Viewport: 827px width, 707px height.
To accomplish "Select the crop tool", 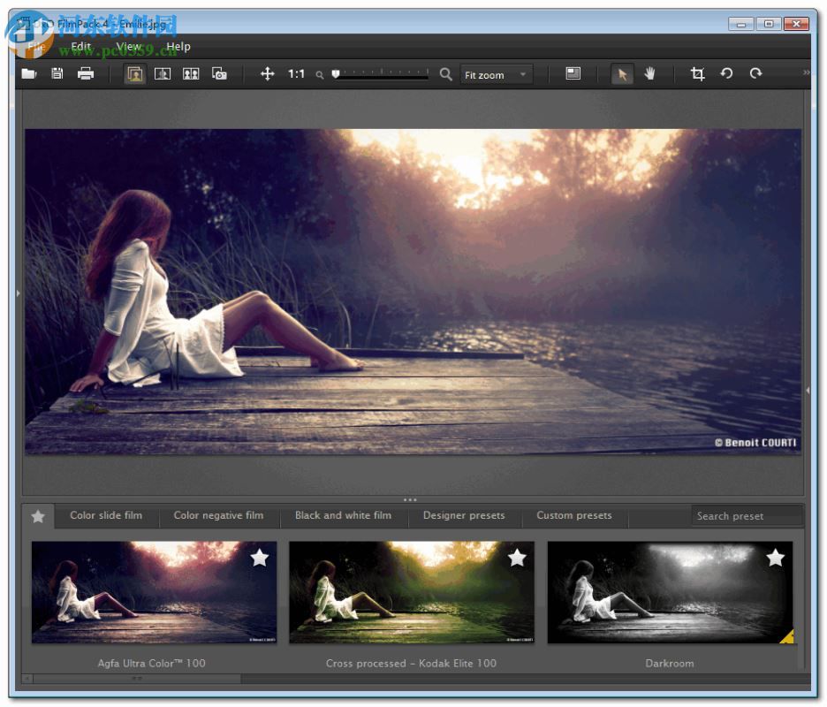I will coord(697,74).
